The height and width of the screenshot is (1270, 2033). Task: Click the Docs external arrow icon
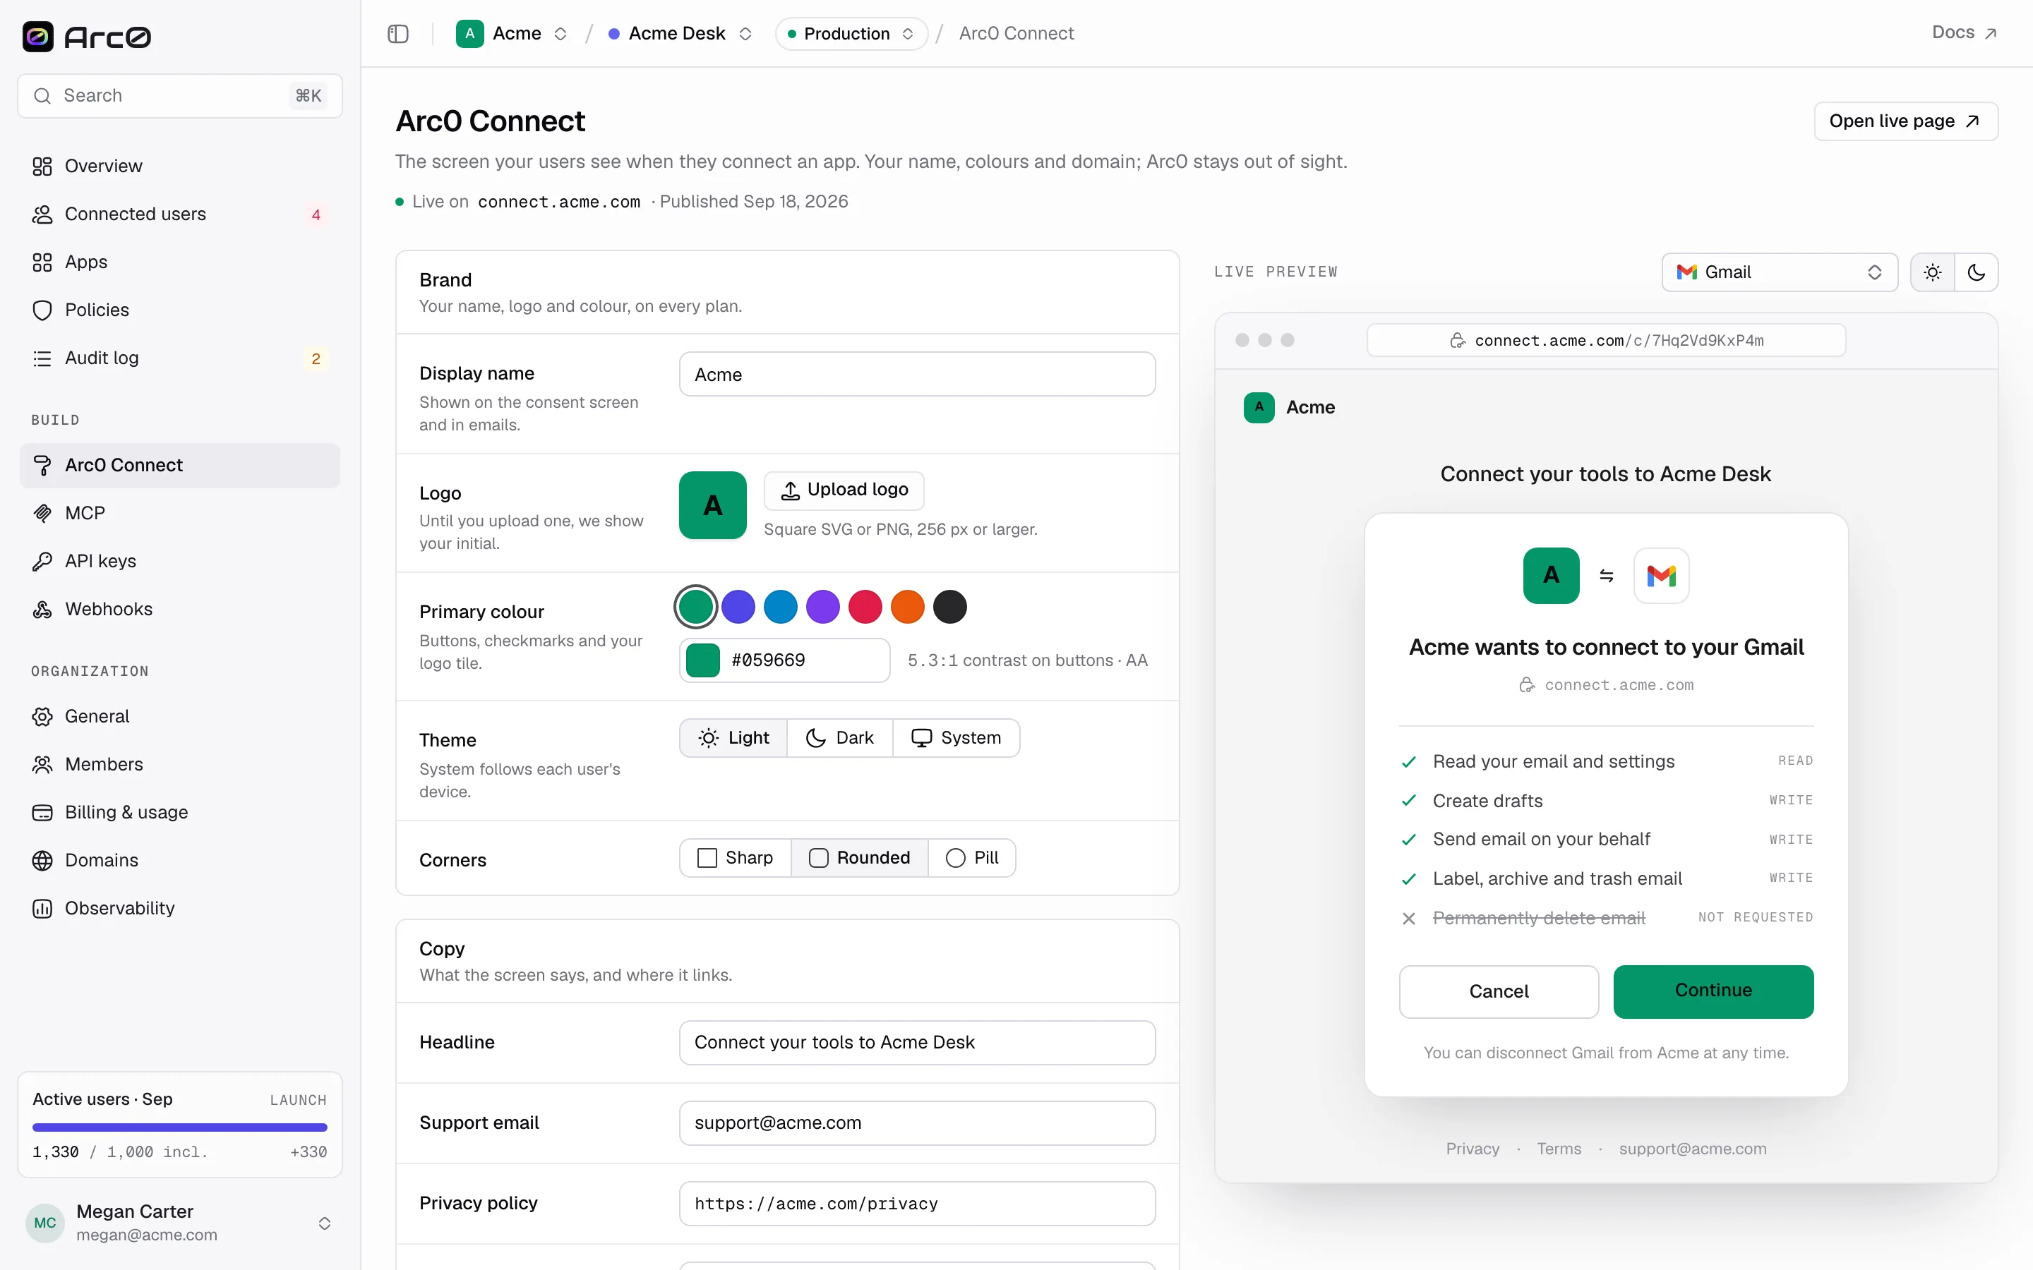click(1990, 34)
